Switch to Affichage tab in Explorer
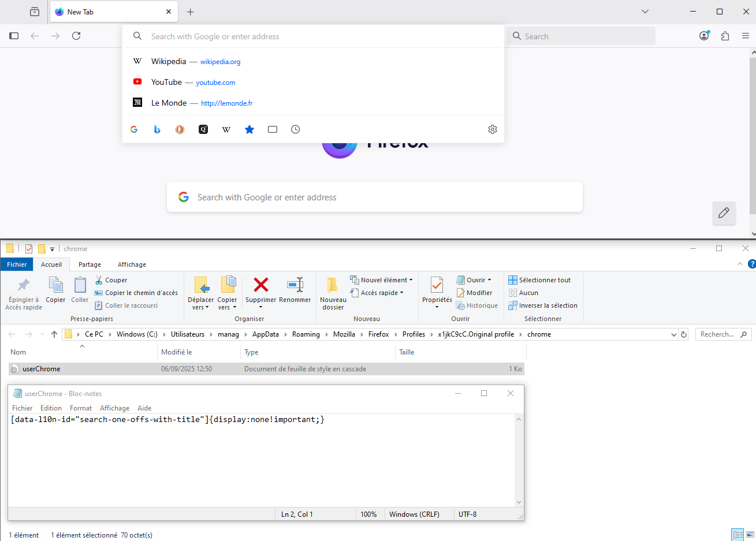The height and width of the screenshot is (541, 756). click(132, 264)
